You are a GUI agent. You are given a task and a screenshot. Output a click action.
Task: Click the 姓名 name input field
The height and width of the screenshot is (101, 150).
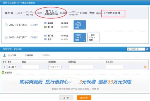point(30,67)
